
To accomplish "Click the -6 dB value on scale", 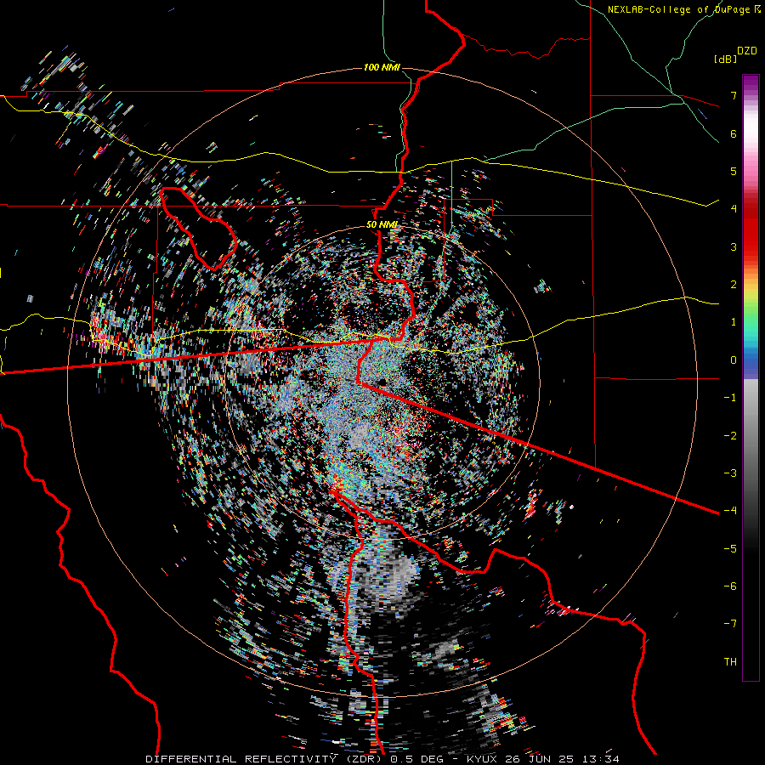I will point(730,586).
